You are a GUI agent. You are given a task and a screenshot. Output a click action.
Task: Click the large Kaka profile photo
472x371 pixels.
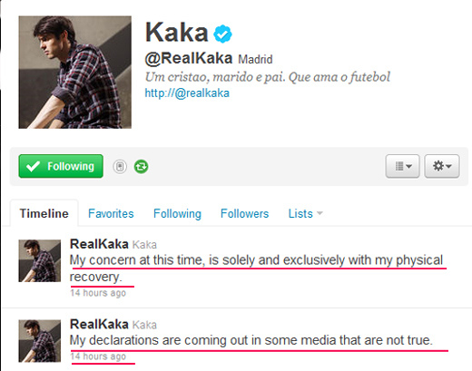75,73
